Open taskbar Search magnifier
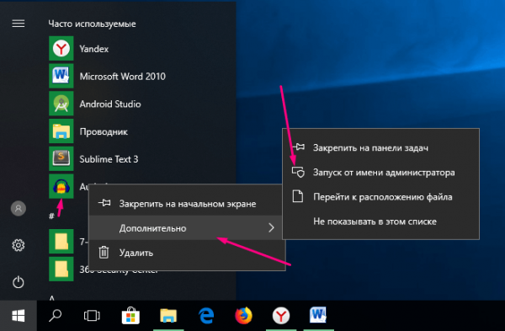 [x=55, y=316]
